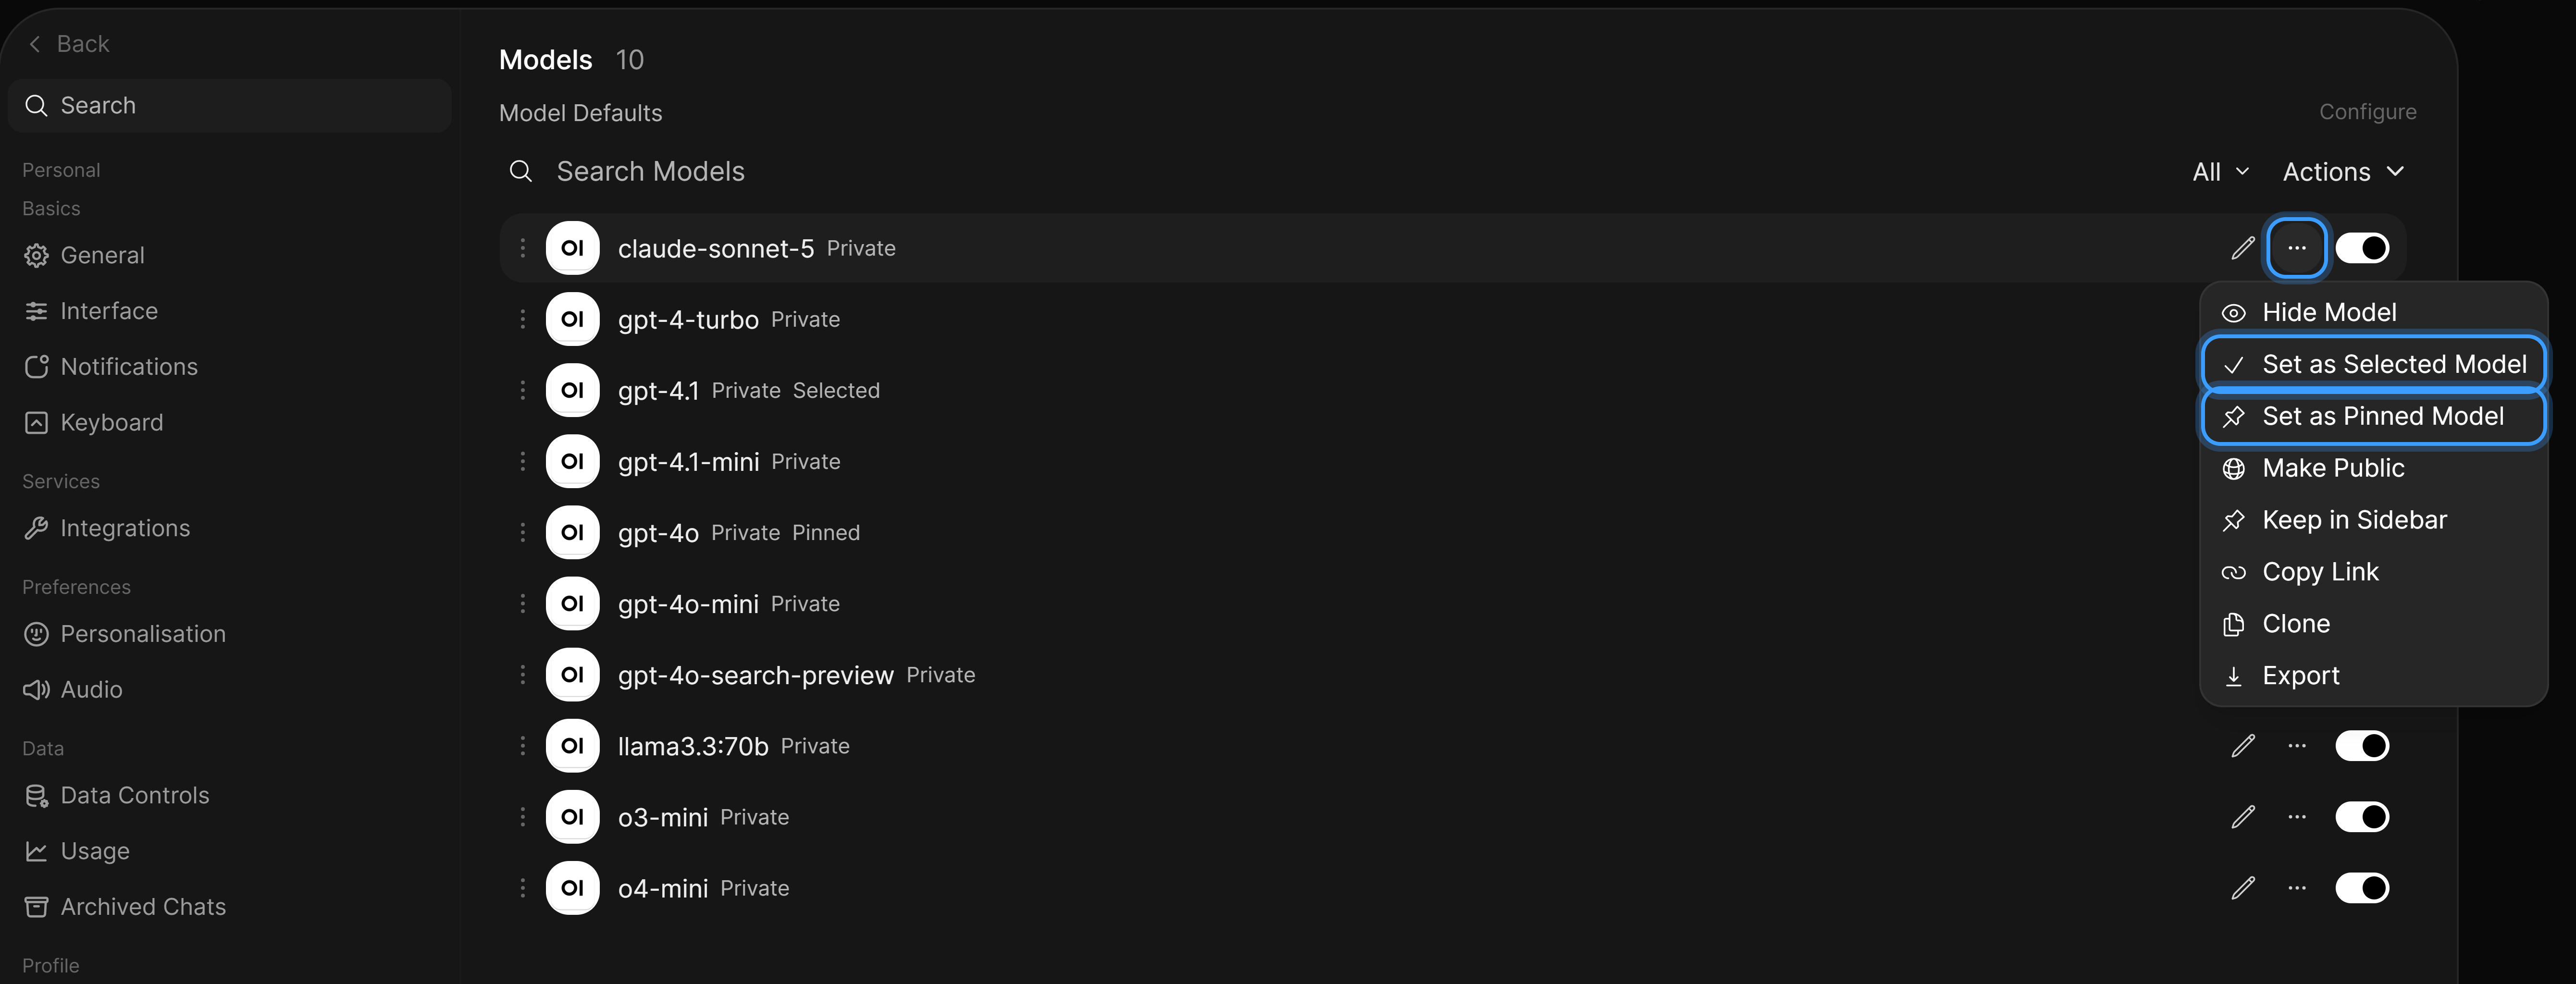The image size is (2576, 984).
Task: Click the Model Defaults label
Action: pos(580,113)
